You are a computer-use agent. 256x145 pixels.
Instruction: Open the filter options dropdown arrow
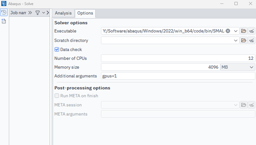click(43, 13)
